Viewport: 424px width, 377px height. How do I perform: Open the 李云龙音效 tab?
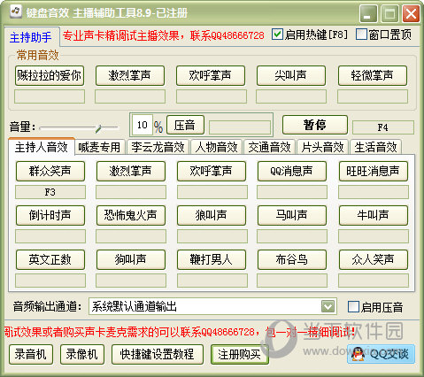click(x=158, y=147)
